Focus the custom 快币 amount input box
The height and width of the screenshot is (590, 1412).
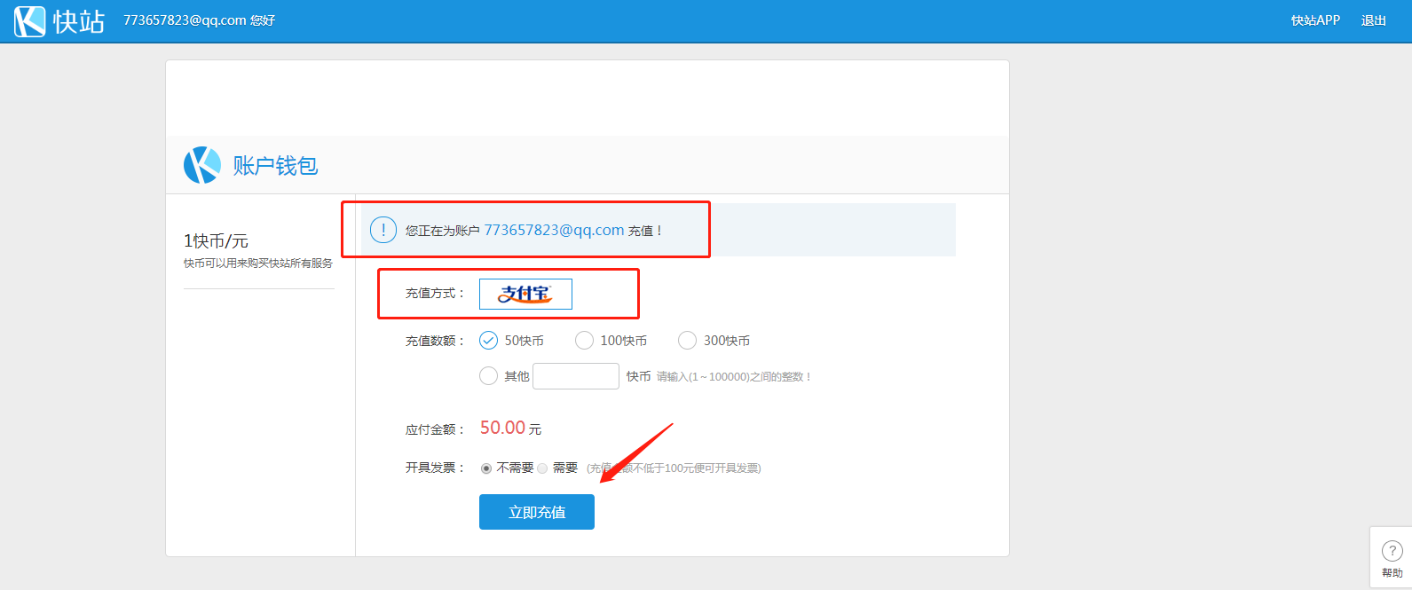(x=576, y=376)
